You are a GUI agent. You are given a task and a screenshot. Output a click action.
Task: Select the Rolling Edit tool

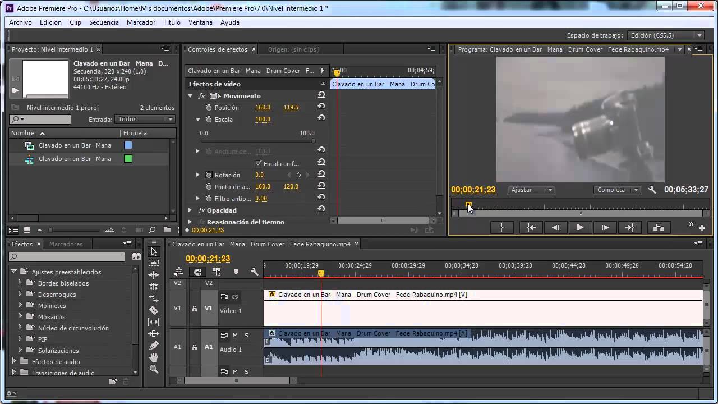(x=154, y=287)
